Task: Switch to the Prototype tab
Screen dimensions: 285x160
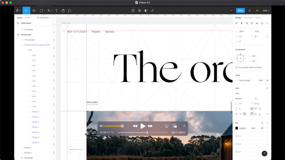Action: pos(248,18)
